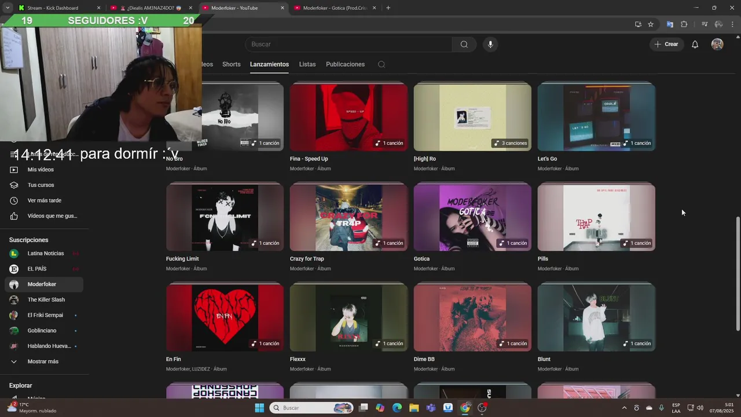Open Windows Start button

click(x=259, y=408)
